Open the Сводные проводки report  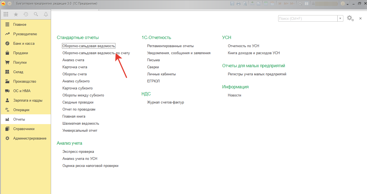click(x=78, y=102)
